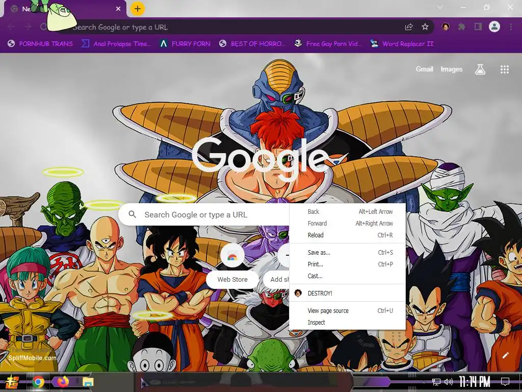Select Cast... from context menu

(348, 276)
